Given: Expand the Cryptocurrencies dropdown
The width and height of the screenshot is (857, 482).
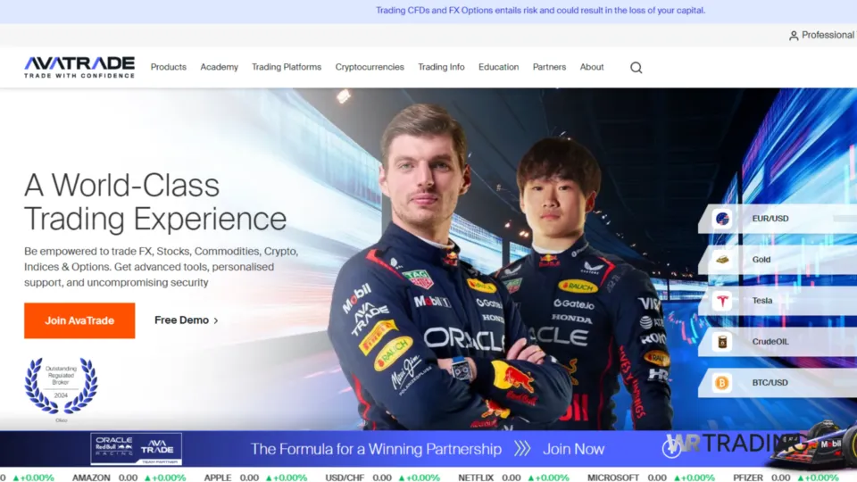Looking at the screenshot, I should [370, 67].
